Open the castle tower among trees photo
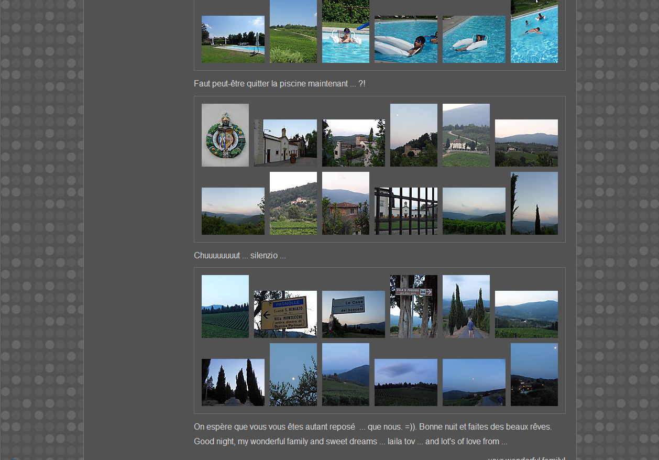The width and height of the screenshot is (659, 460). pyautogui.click(x=354, y=143)
